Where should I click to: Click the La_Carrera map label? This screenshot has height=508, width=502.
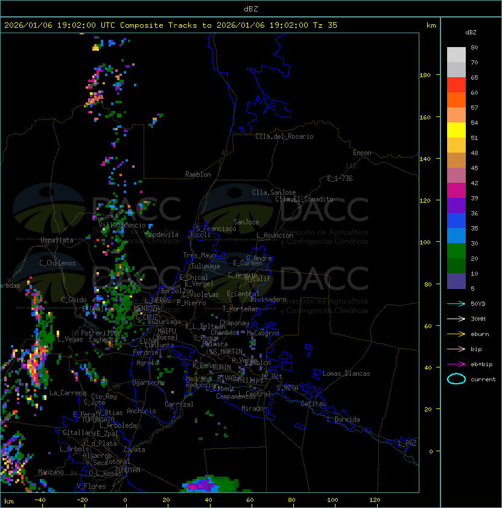pos(68,393)
